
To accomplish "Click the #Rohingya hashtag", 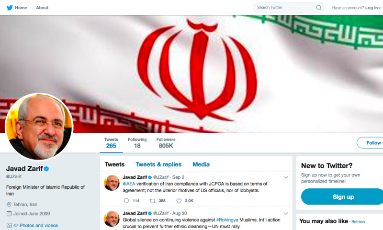I will click(x=227, y=220).
